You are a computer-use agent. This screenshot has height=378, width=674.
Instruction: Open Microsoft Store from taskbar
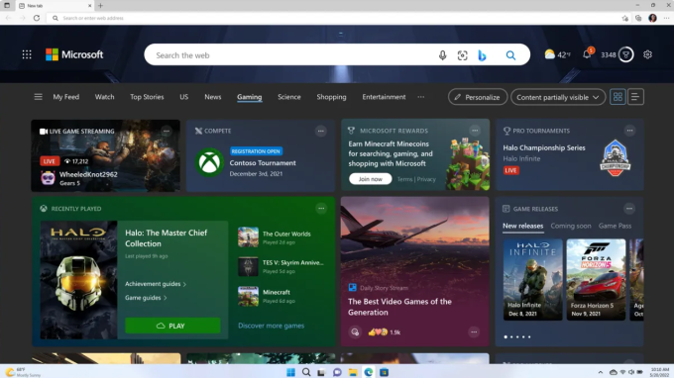coord(384,372)
